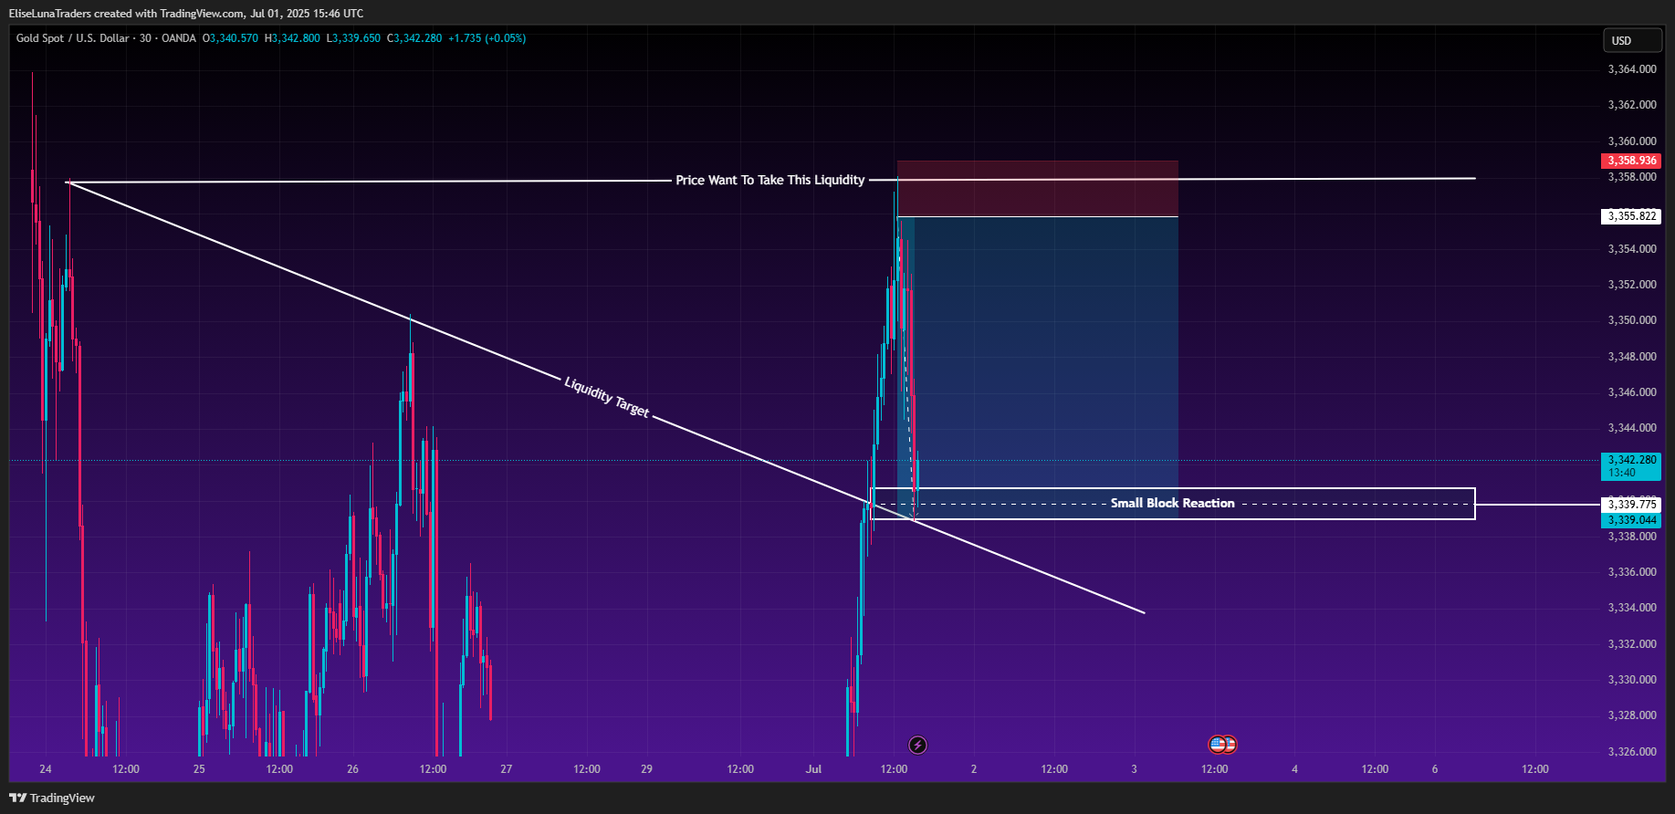
Task: Click the 3,332.000 price scale label
Action: tap(1631, 644)
